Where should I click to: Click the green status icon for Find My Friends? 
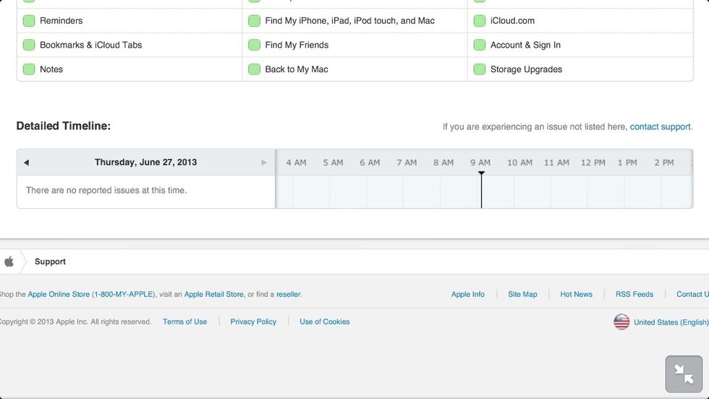254,46
